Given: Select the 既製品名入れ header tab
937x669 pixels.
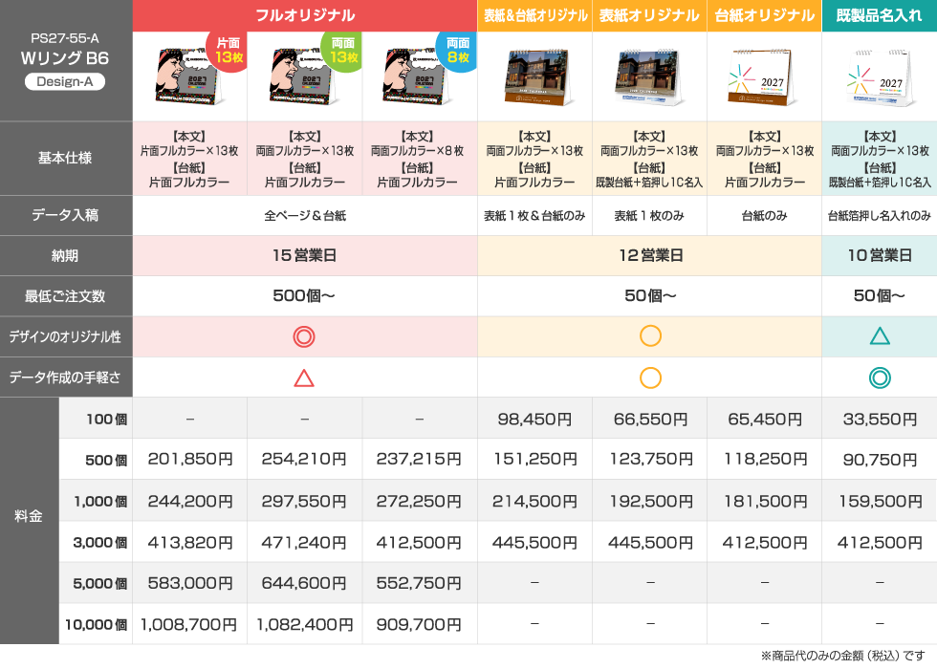Looking at the screenshot, I should pyautogui.click(x=879, y=15).
